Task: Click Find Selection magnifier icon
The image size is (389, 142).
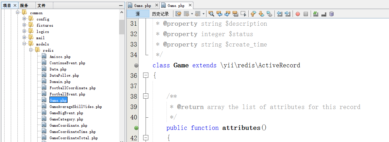Action: pos(211,14)
